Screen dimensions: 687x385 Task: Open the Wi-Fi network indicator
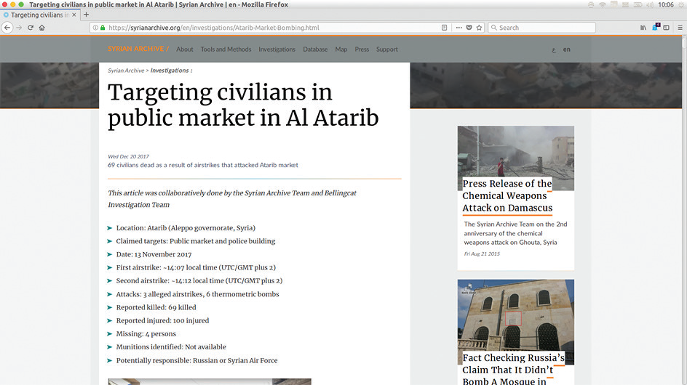click(603, 5)
